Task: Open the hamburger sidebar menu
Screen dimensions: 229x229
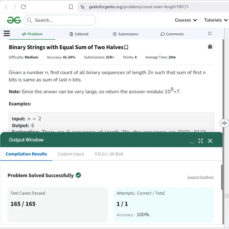Action: click(7, 33)
